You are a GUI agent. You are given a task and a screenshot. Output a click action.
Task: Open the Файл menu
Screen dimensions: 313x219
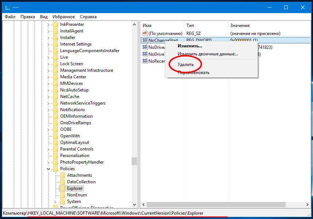coord(10,17)
